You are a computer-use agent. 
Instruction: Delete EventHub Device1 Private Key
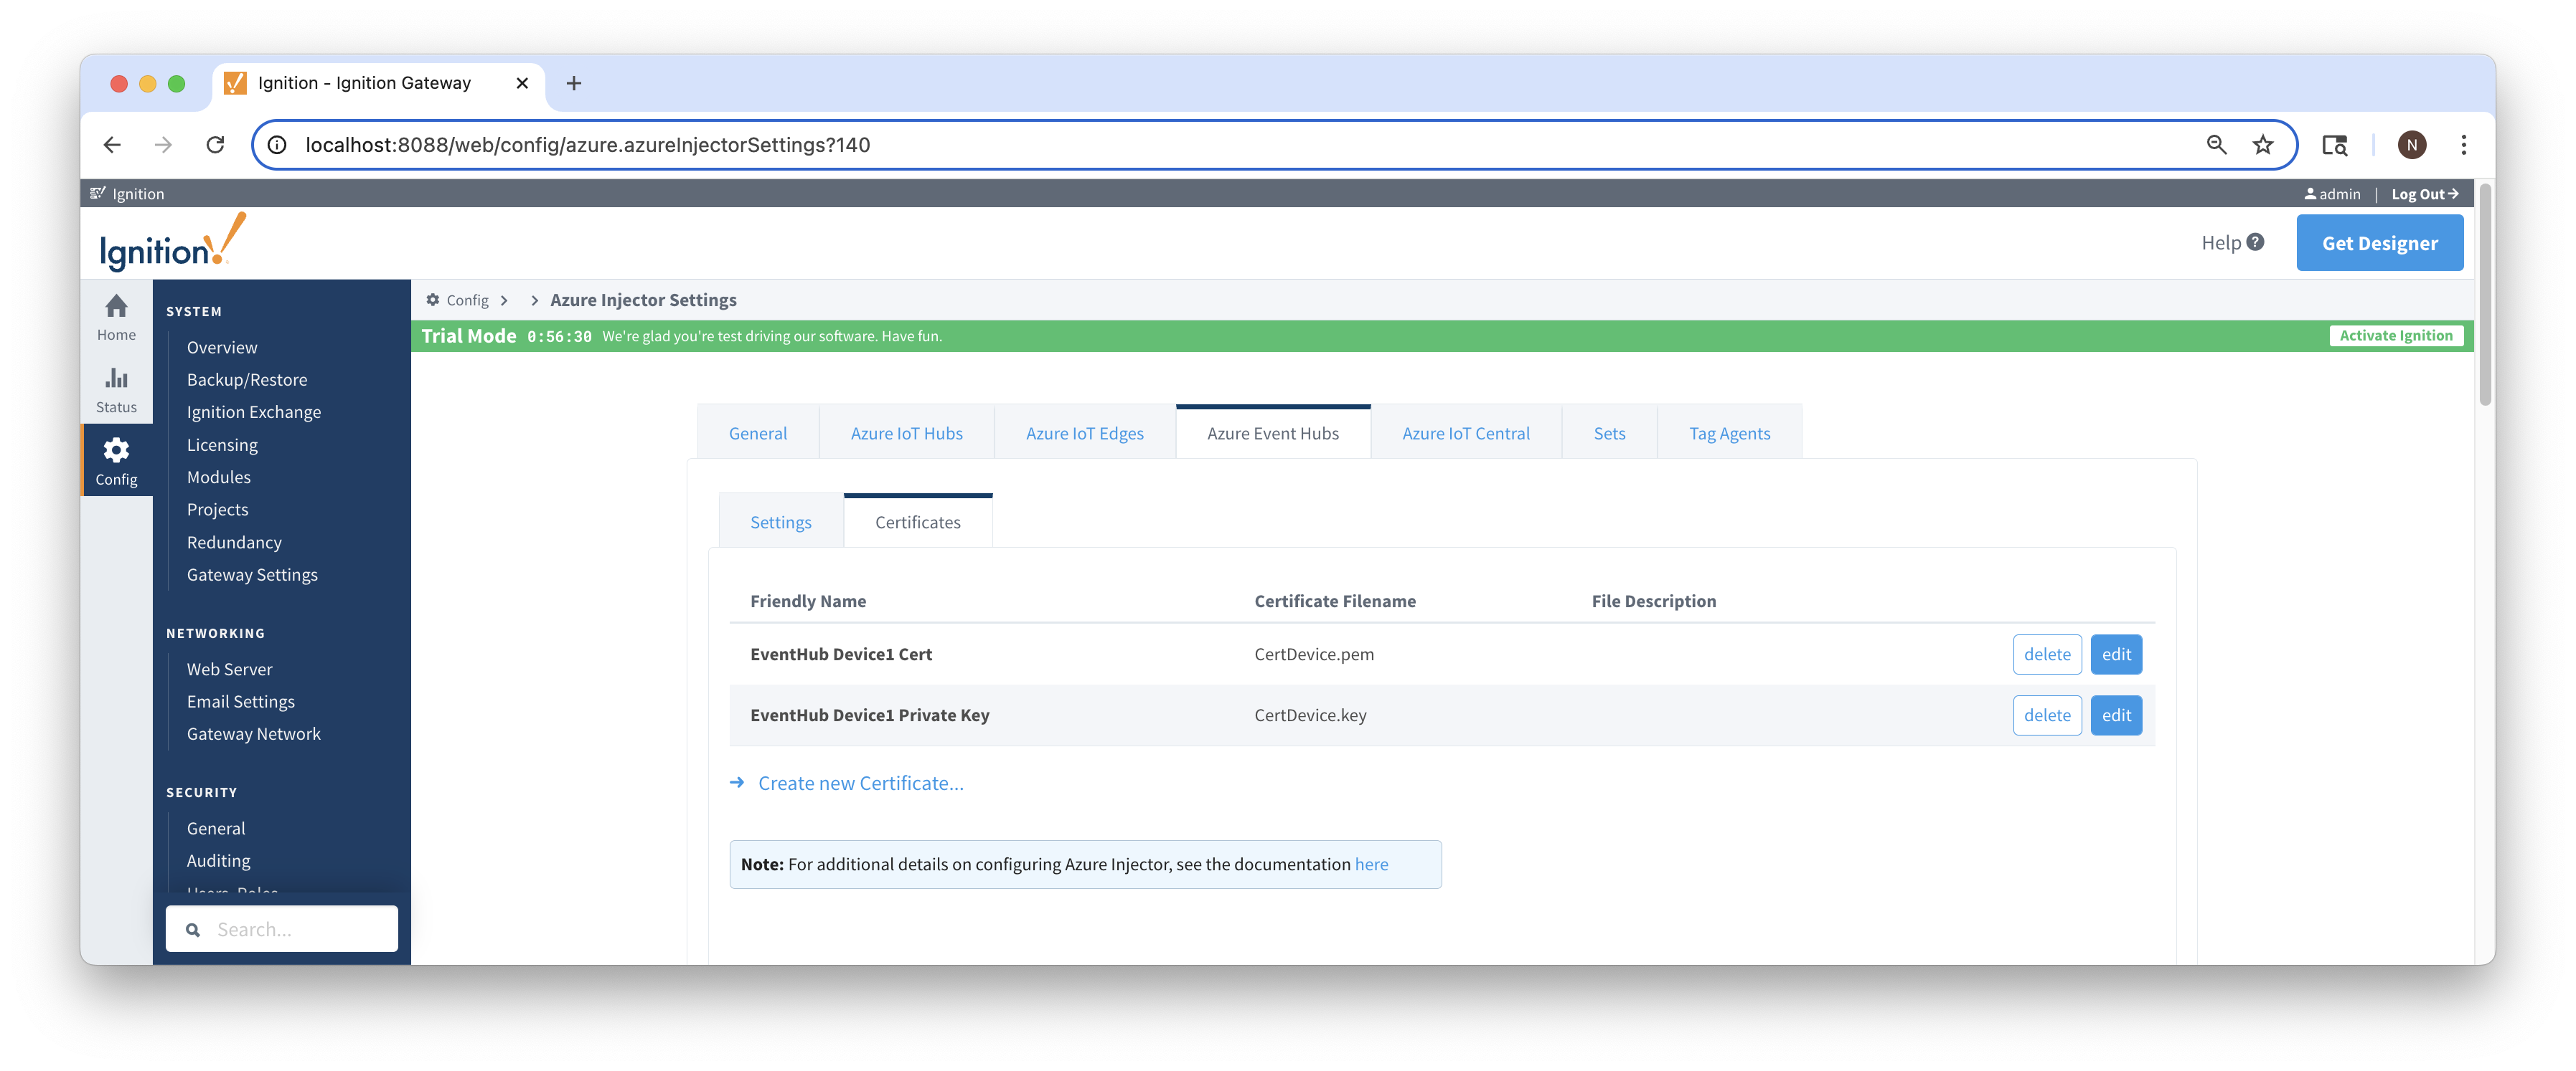point(2046,714)
